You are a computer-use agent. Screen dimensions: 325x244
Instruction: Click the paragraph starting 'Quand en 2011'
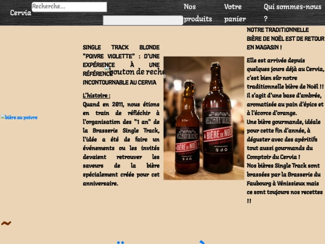(121, 143)
